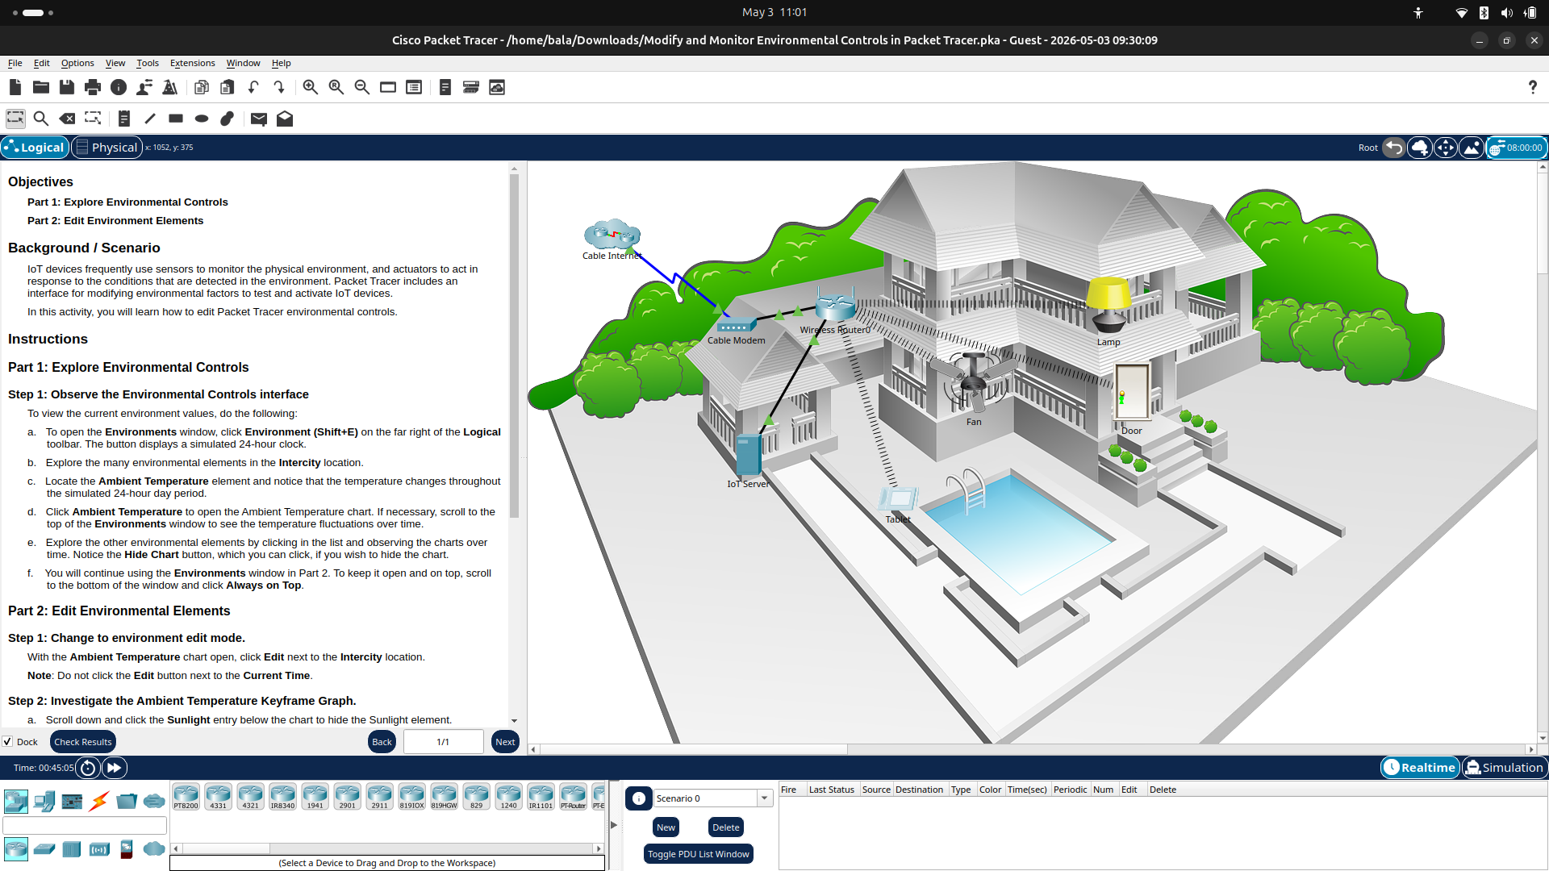Click the device list horizontal scrollbar

(x=225, y=848)
